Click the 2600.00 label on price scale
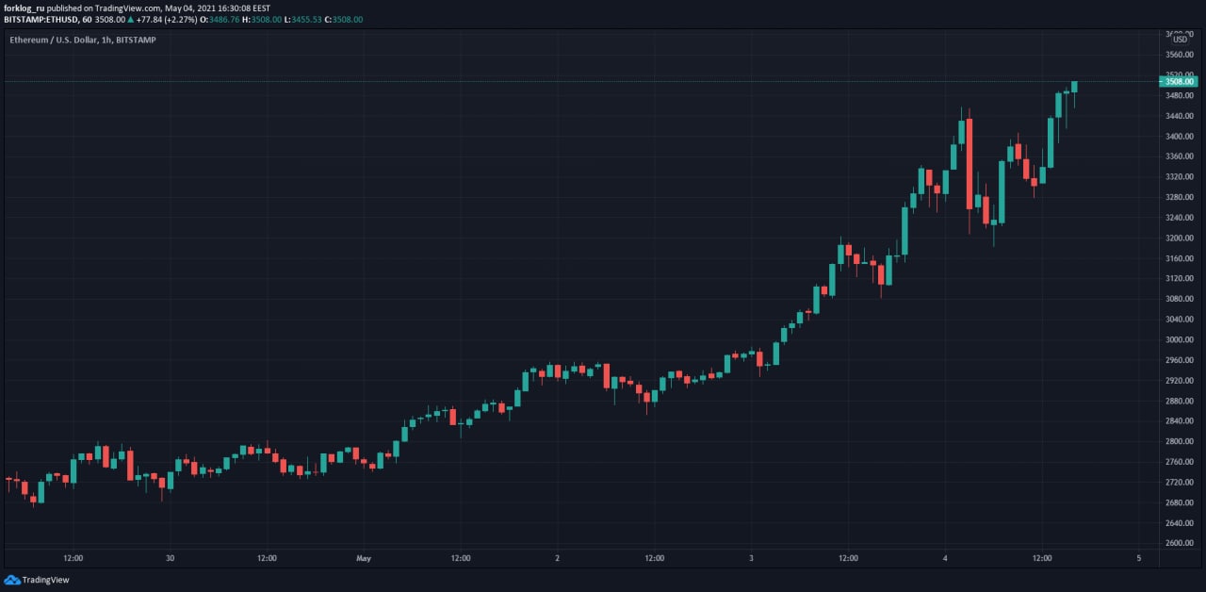Image resolution: width=1206 pixels, height=592 pixels. pyautogui.click(x=1180, y=543)
